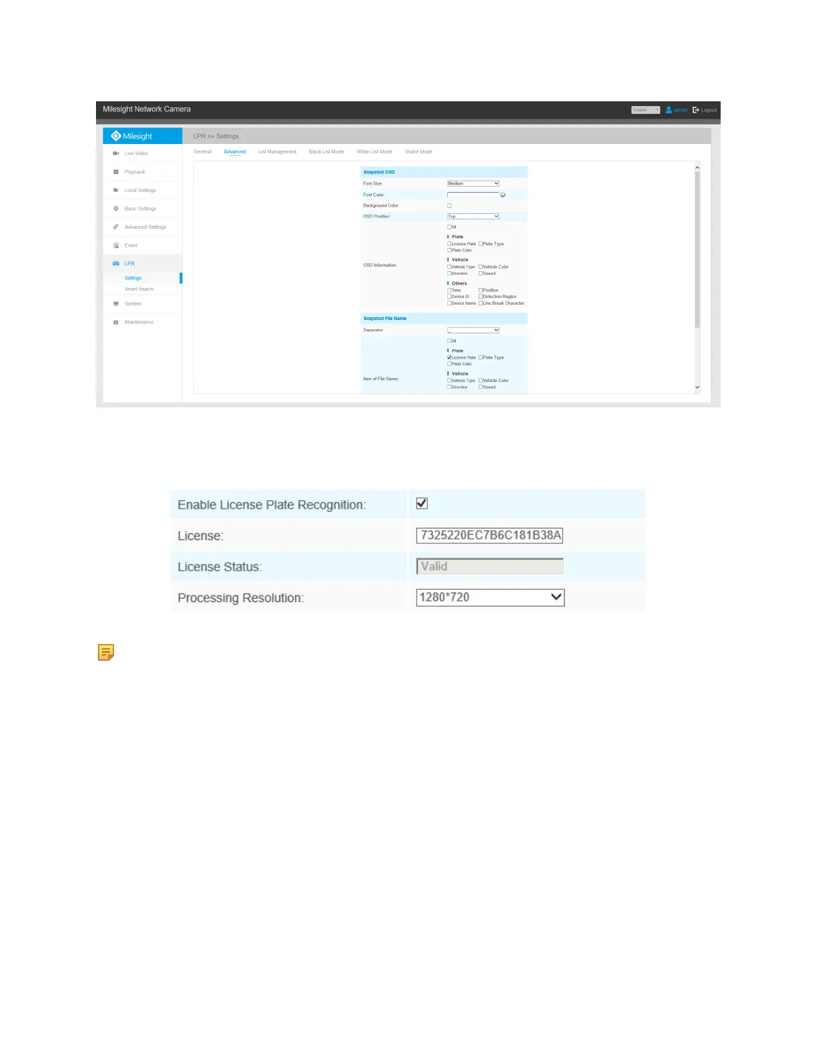Screen dimensions: 816x1056
Task: Click the System monitor icon
Action: 116,303
